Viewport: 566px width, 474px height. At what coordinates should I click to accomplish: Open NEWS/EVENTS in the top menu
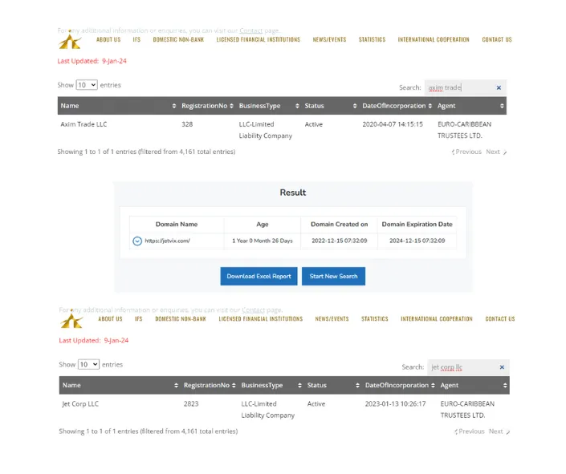click(329, 39)
